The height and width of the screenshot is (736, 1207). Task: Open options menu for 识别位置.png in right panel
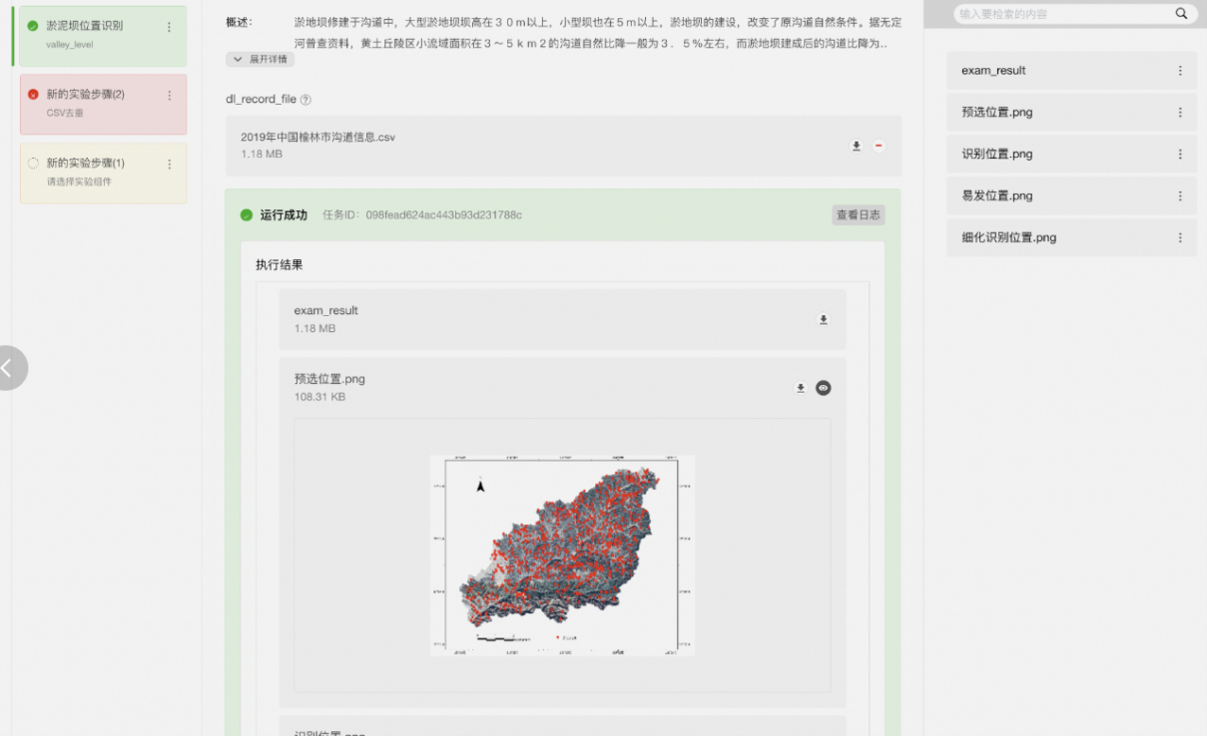pos(1180,155)
